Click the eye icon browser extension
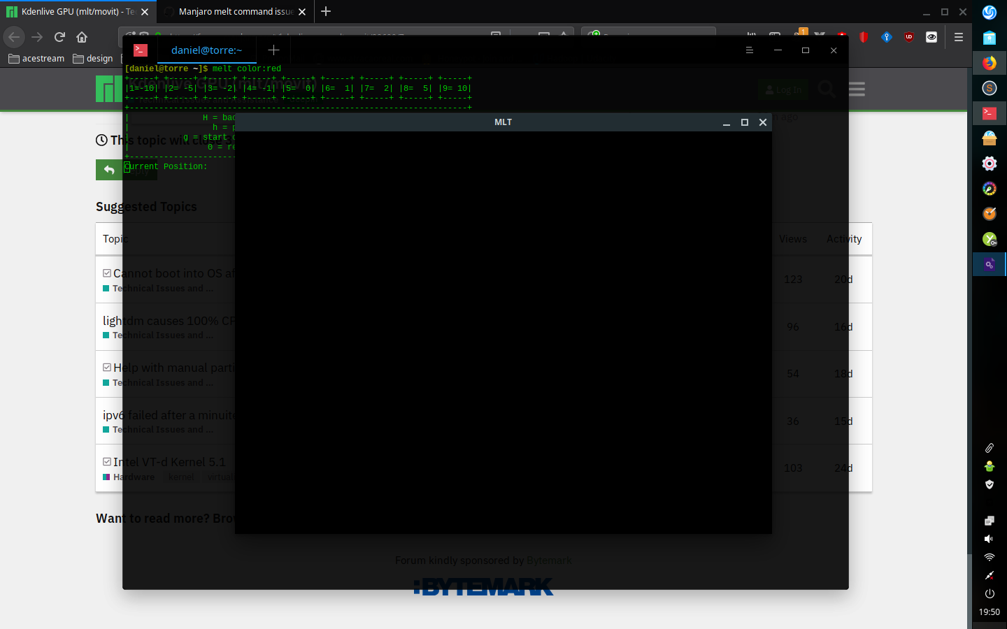Image resolution: width=1007 pixels, height=629 pixels. pos(931,36)
